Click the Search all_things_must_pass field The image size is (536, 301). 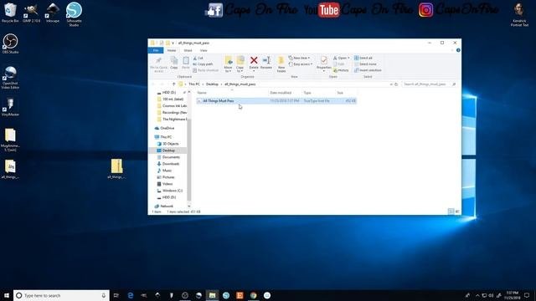click(429, 84)
